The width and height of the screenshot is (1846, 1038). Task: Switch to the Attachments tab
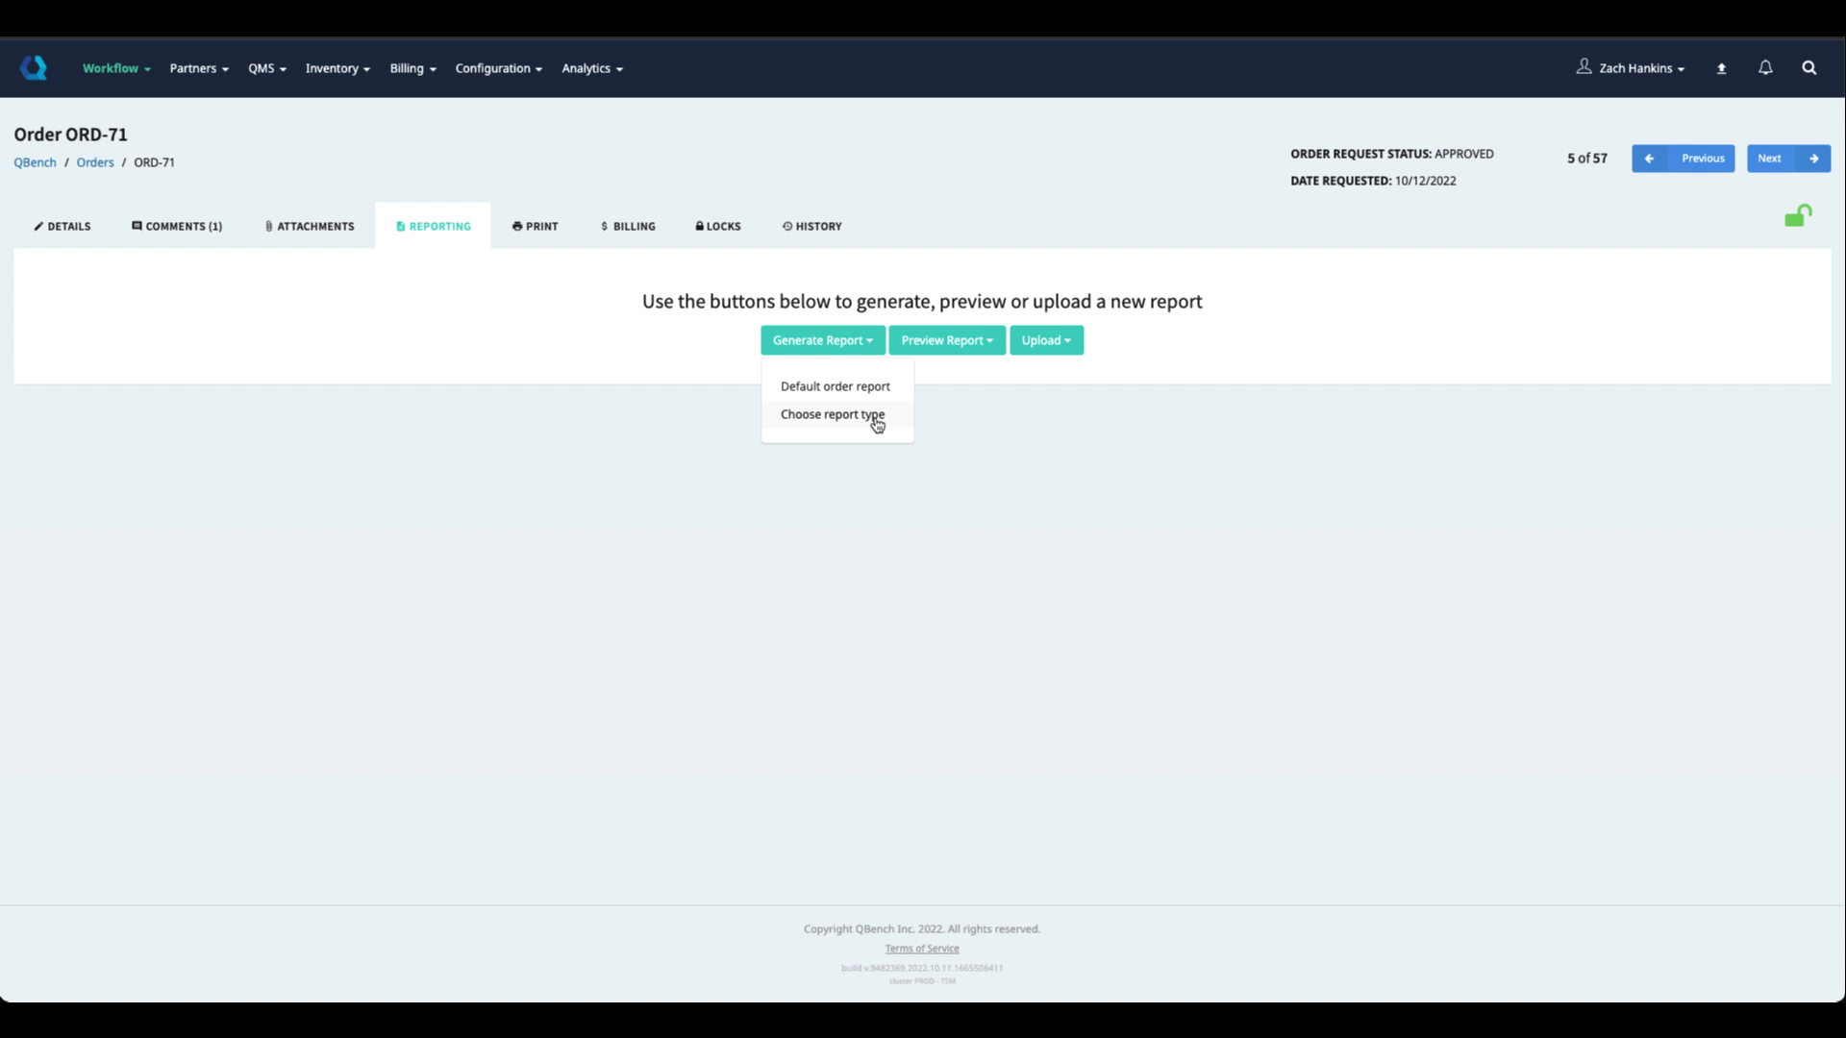pyautogui.click(x=310, y=227)
